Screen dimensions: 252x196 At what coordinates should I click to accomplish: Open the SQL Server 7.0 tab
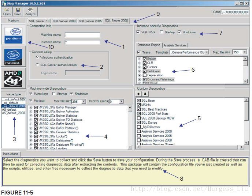tap(39, 21)
